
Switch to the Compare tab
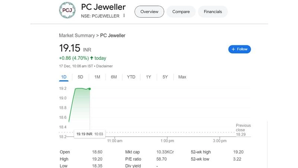(181, 12)
